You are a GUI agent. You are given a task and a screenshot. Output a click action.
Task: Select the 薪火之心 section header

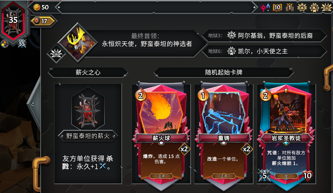[88, 72]
